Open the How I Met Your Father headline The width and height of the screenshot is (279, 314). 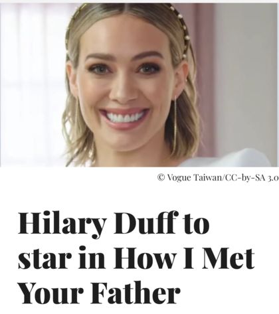coord(136,258)
